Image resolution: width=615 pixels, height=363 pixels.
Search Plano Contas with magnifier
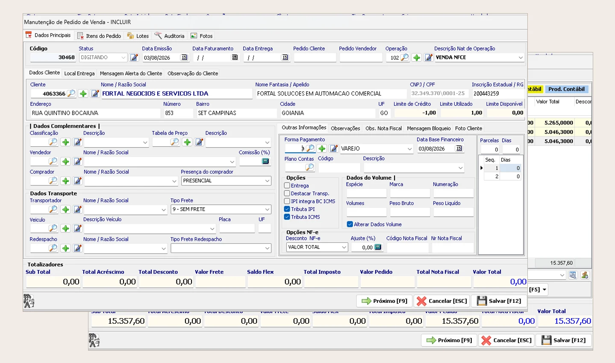pos(310,167)
